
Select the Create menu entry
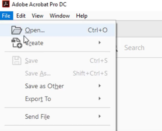(57, 43)
